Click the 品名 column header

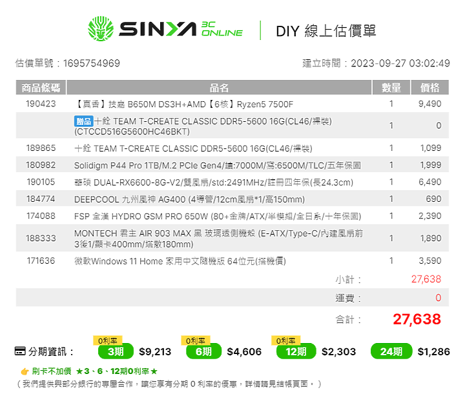[219, 88]
